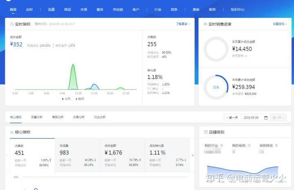
Task: Click the help icon next to 级别排名
Action: pyautogui.click(x=276, y=146)
